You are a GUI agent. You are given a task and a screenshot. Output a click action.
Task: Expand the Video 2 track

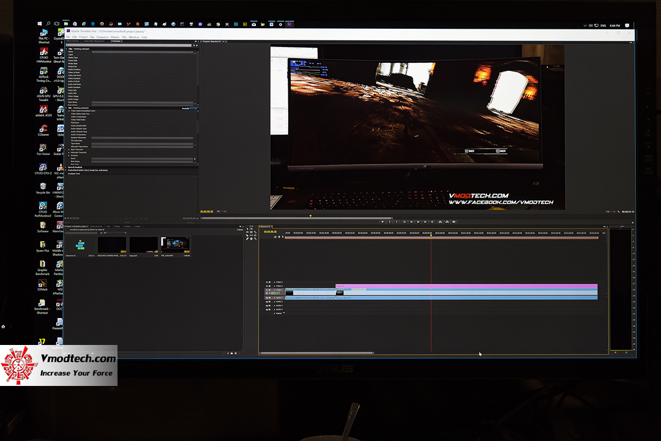point(274,286)
